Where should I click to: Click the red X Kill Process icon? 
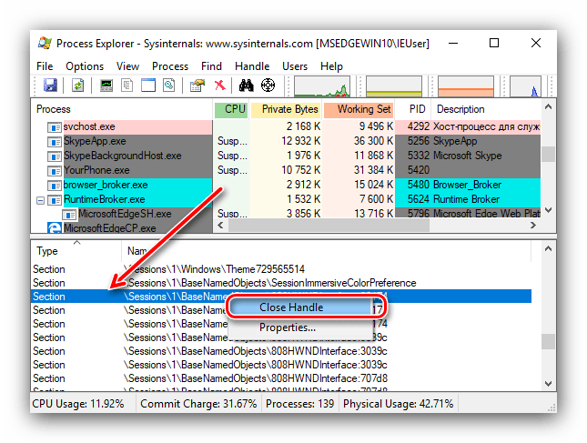point(219,86)
